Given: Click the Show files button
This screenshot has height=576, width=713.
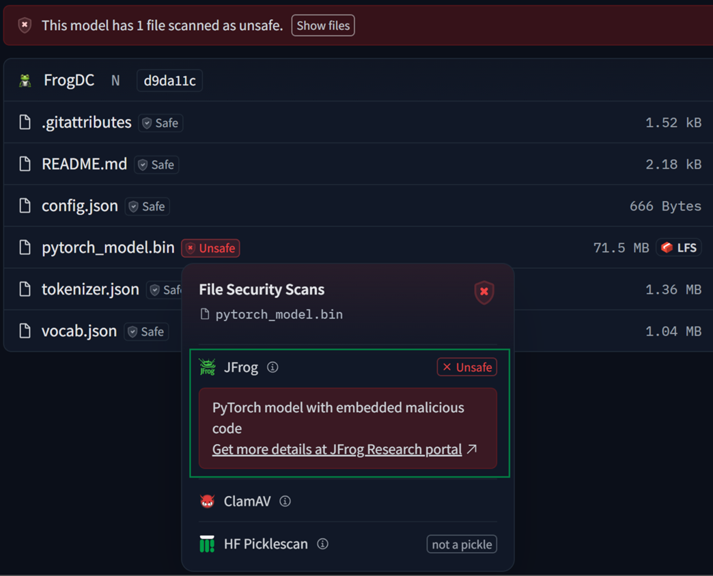Looking at the screenshot, I should click(x=322, y=25).
